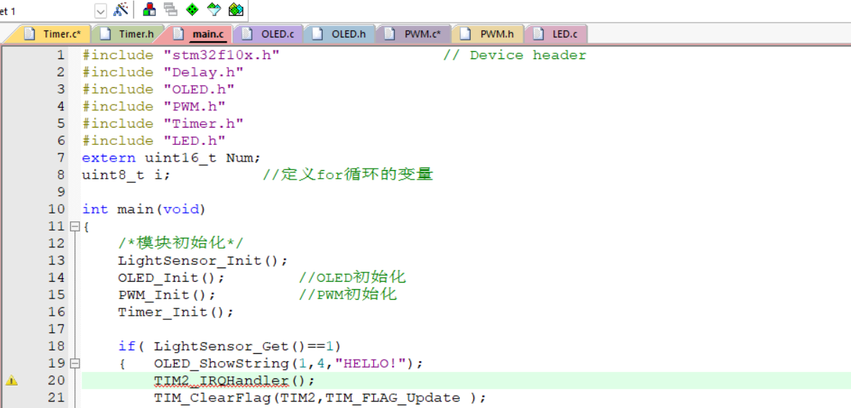
Task: Open Manage Run-Time Environment (green diamond icon)
Action: [192, 10]
